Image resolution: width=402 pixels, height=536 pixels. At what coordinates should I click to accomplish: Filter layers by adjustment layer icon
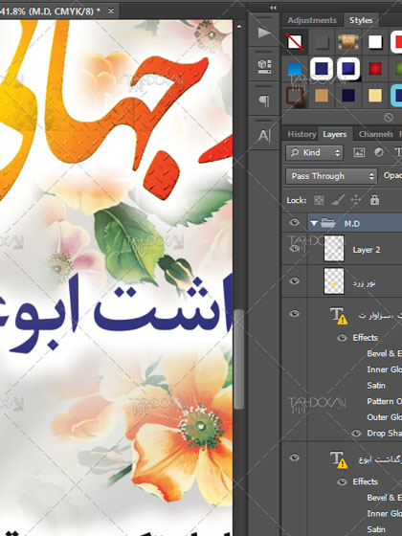click(x=379, y=152)
